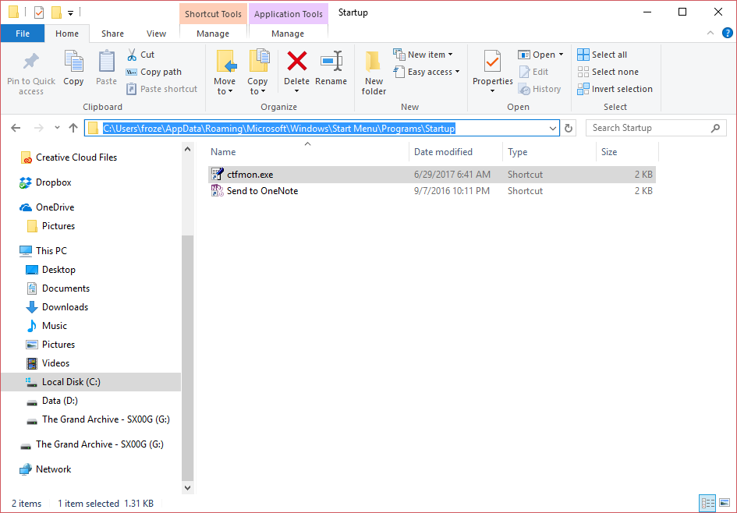The height and width of the screenshot is (513, 737).
Task: Click the Search Startup box
Action: point(656,128)
